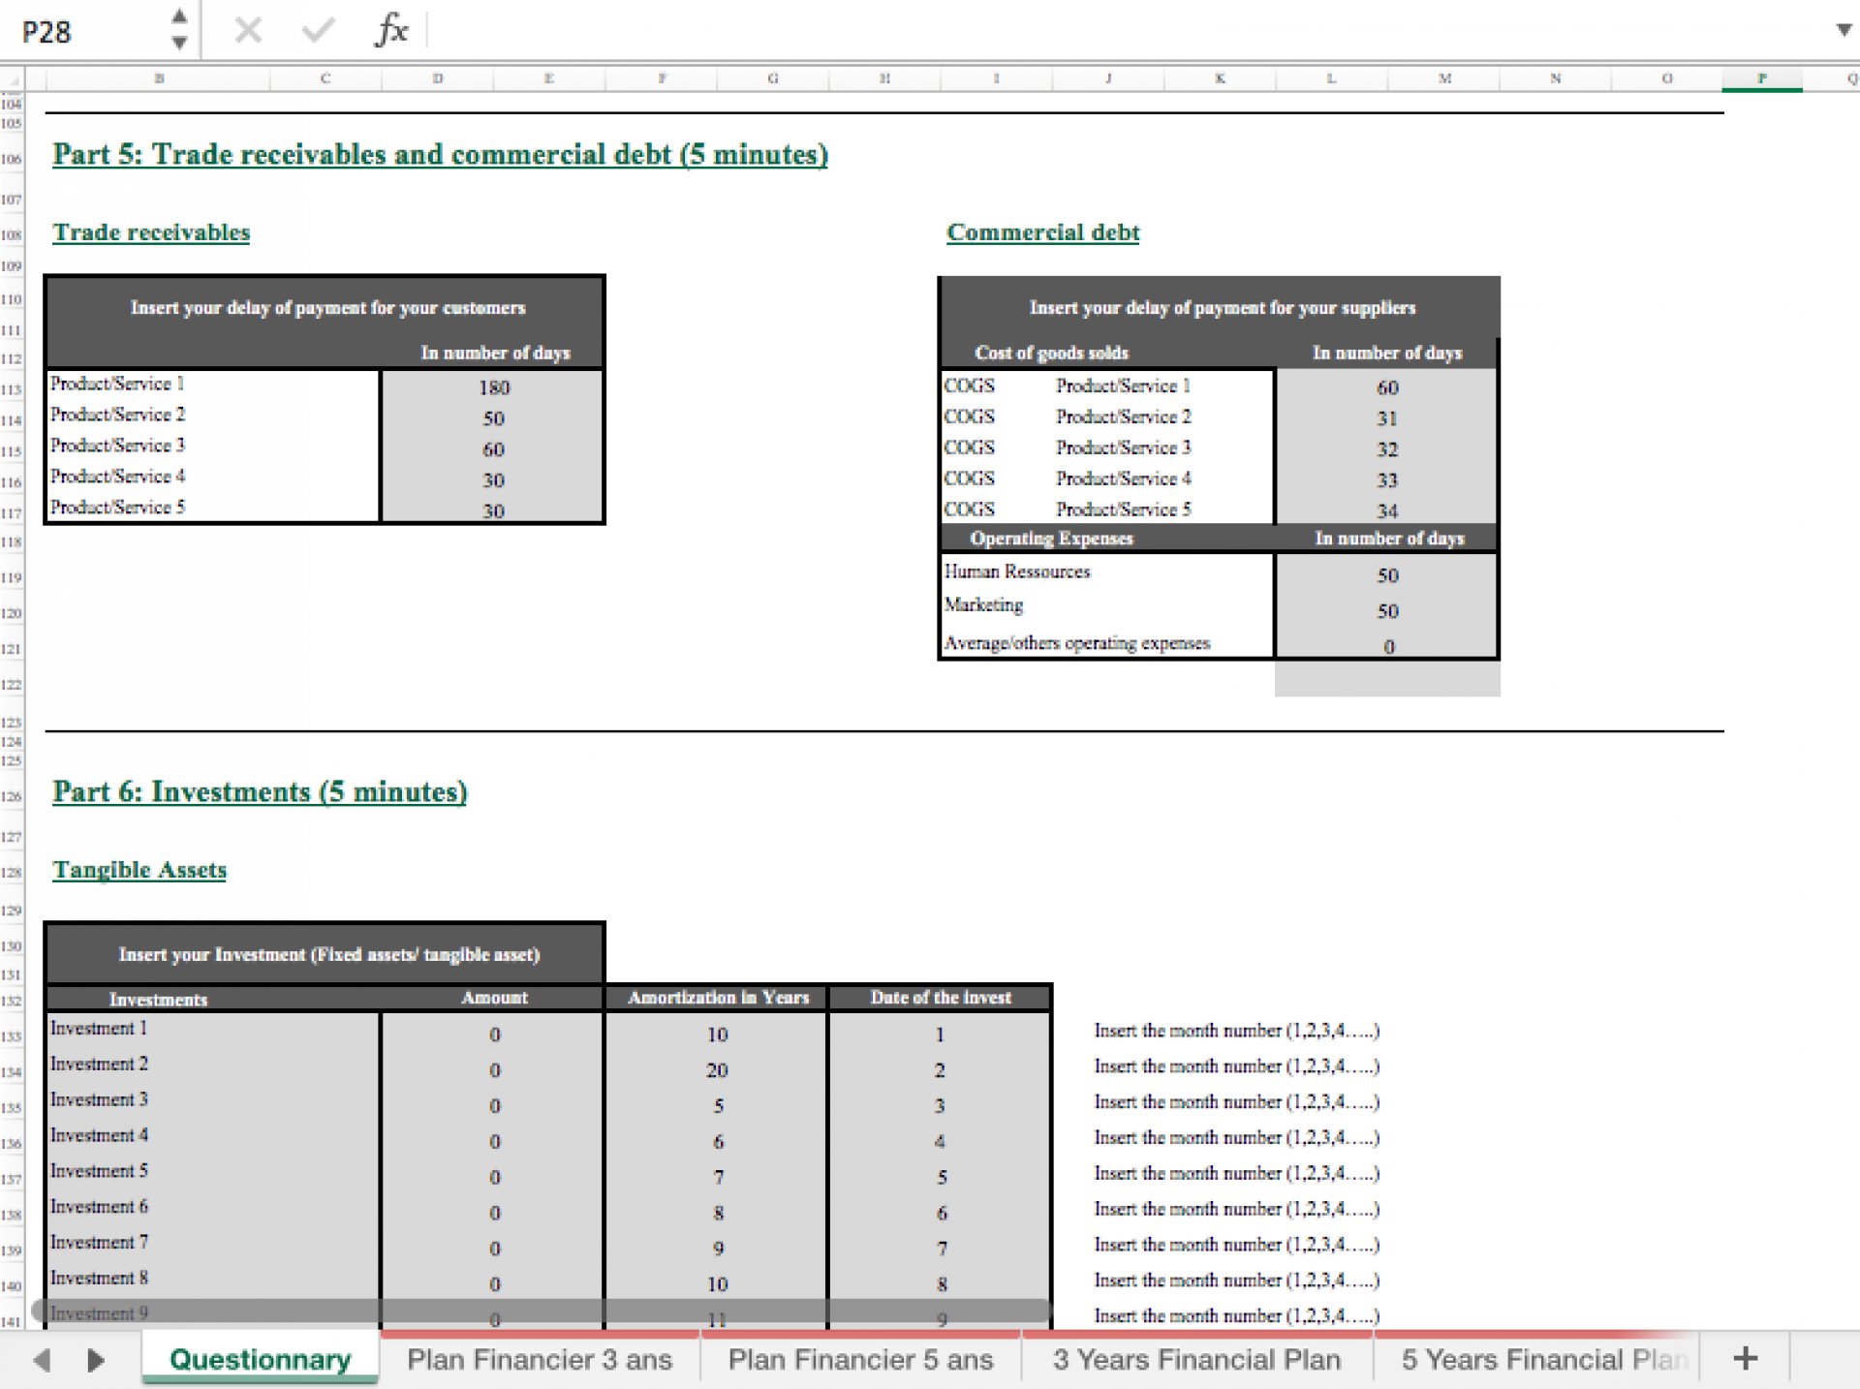Viewport: 1860px width, 1389px height.
Task: Select Investment 1 amount cell
Action: point(493,1034)
